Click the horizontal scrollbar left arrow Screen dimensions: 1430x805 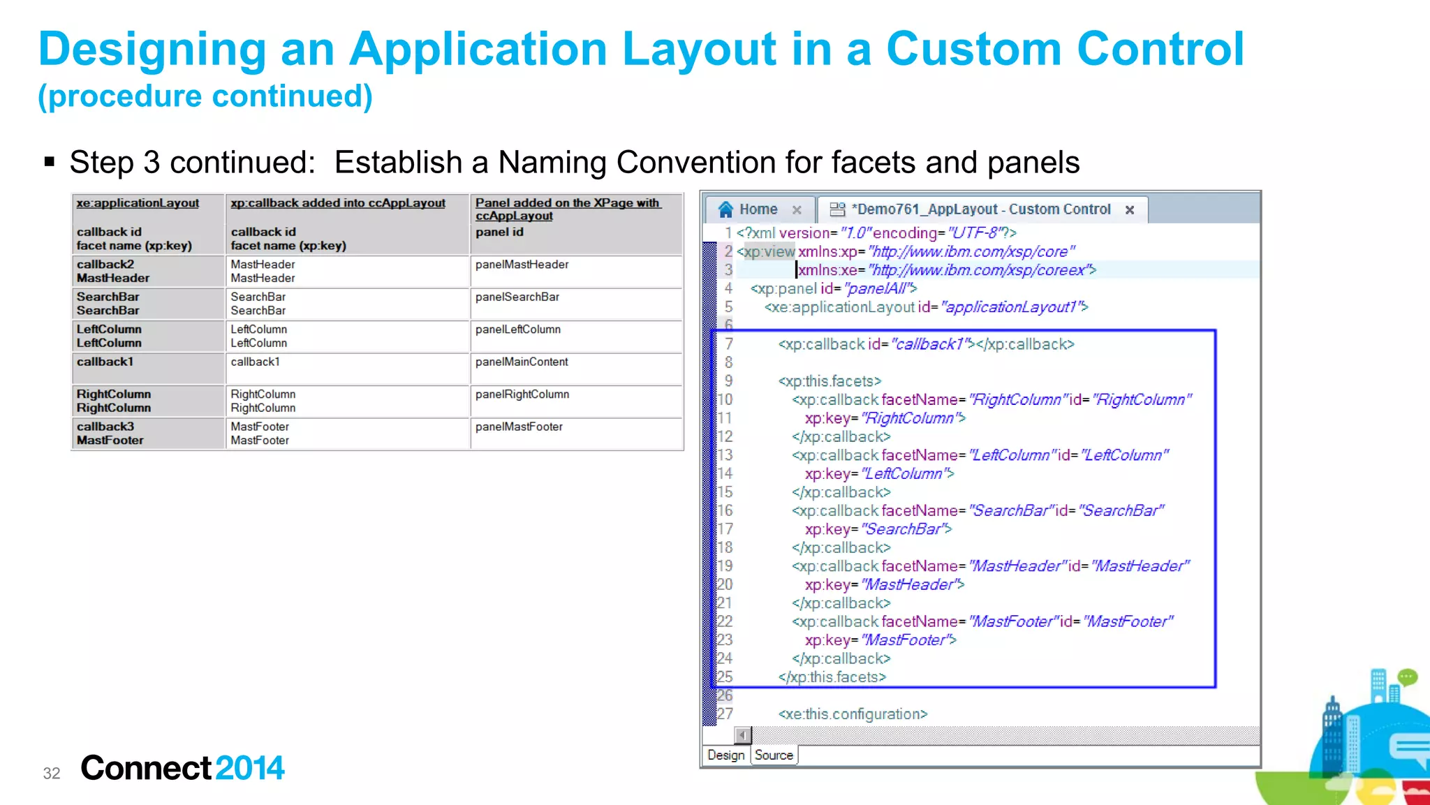pos(743,735)
